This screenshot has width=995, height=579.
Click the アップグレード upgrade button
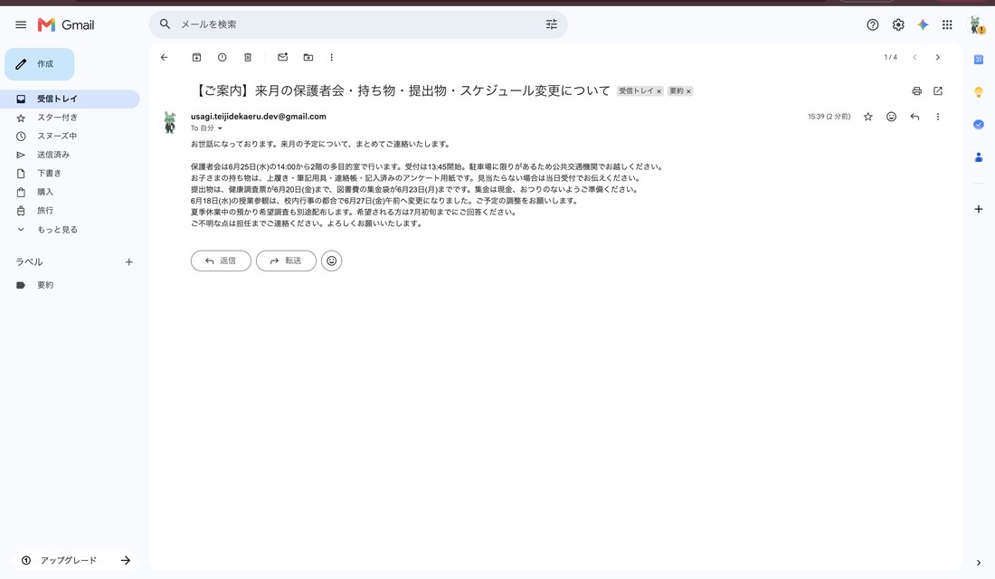pyautogui.click(x=74, y=560)
